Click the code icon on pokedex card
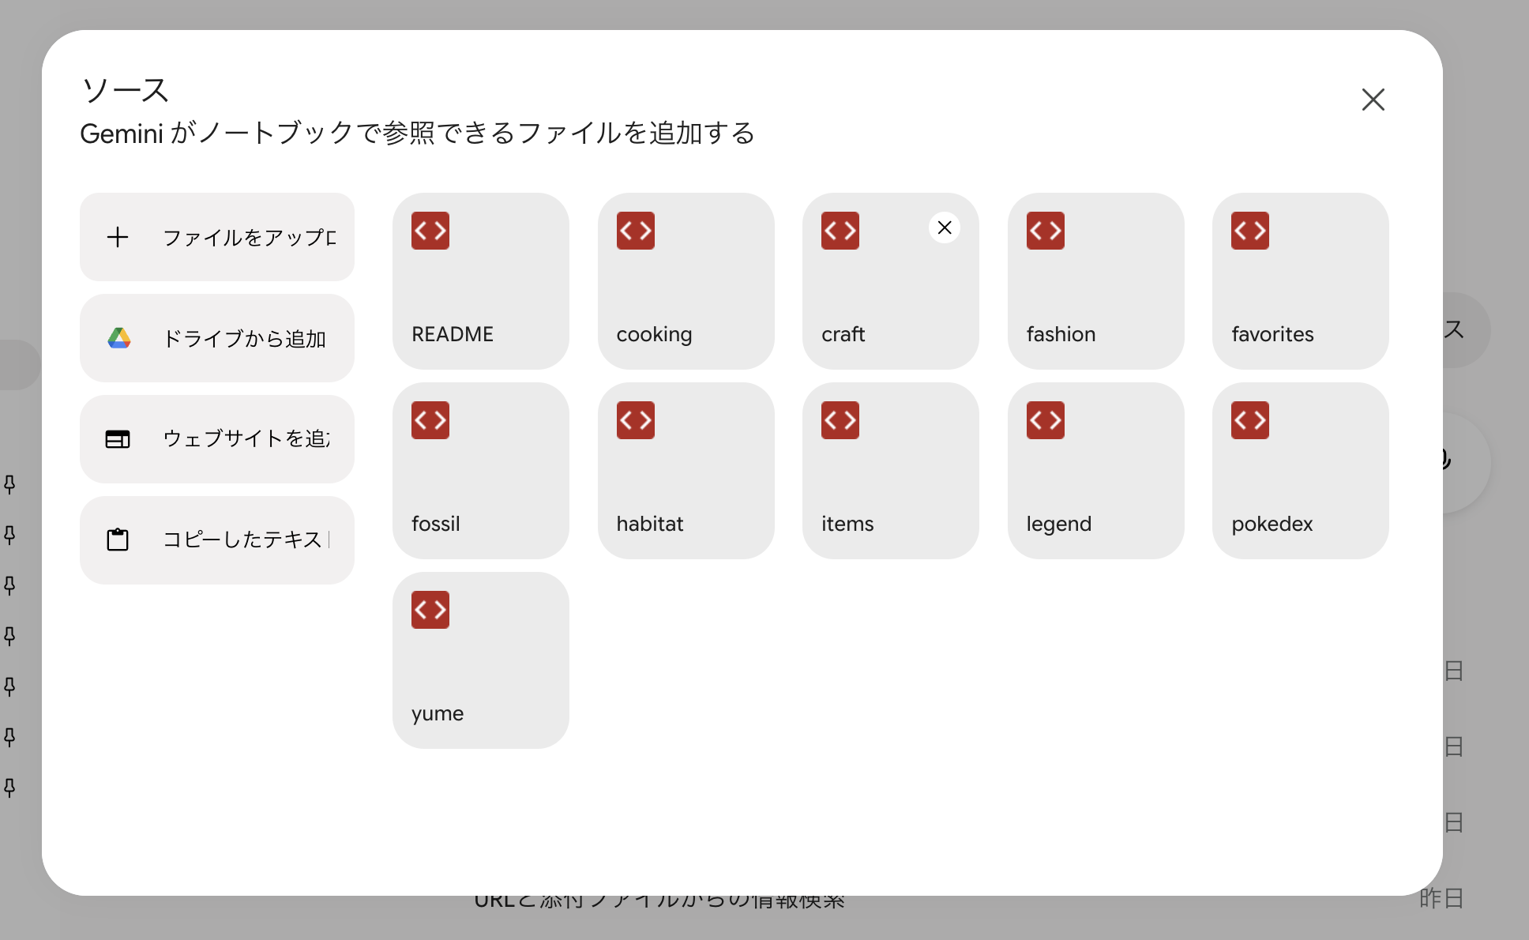This screenshot has width=1529, height=940. tap(1250, 420)
